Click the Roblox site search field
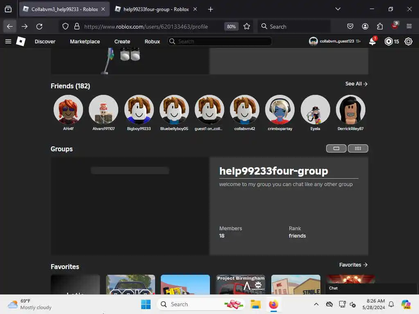 click(x=219, y=41)
